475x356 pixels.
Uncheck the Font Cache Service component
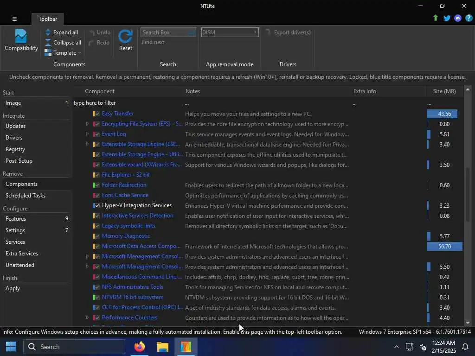point(96,195)
